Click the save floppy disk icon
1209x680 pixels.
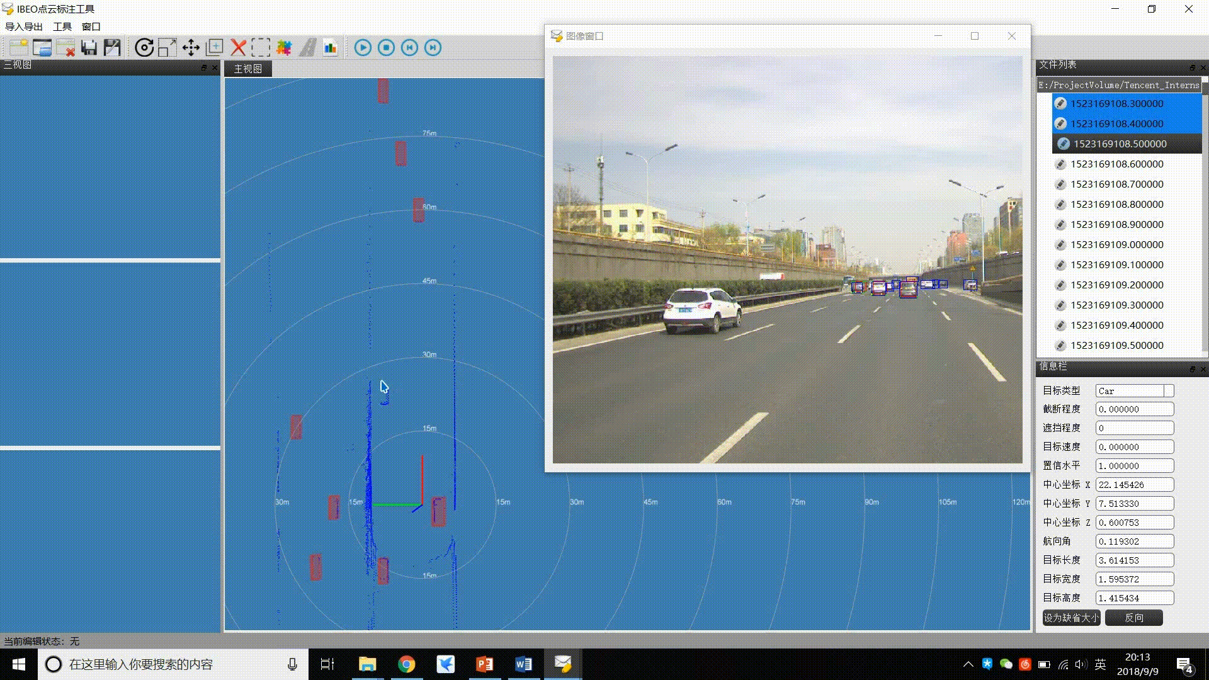(89, 47)
